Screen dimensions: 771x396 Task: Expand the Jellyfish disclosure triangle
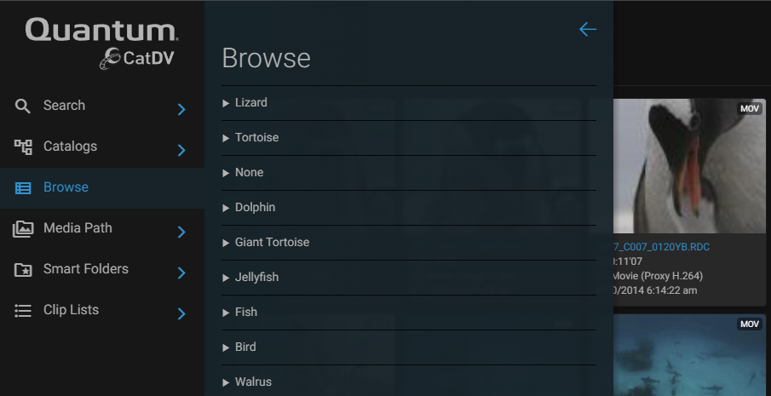click(226, 278)
